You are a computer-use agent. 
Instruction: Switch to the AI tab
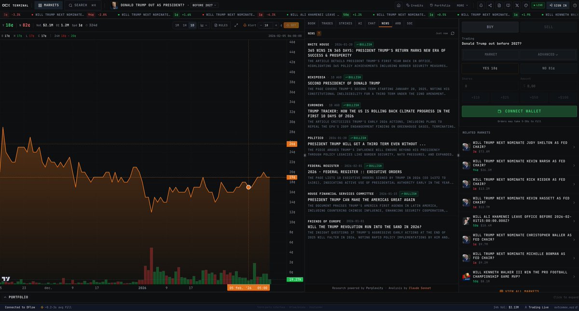[360, 23]
